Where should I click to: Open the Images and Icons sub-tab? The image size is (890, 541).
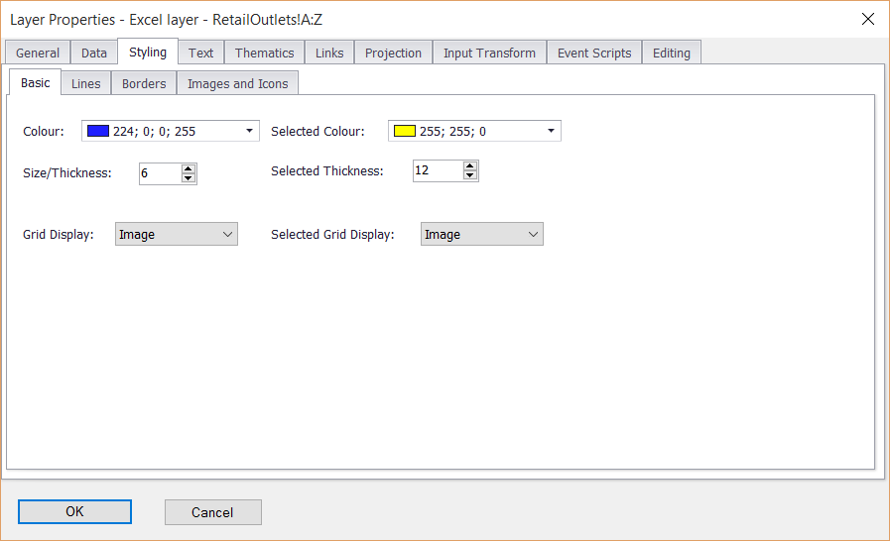pyautogui.click(x=237, y=83)
